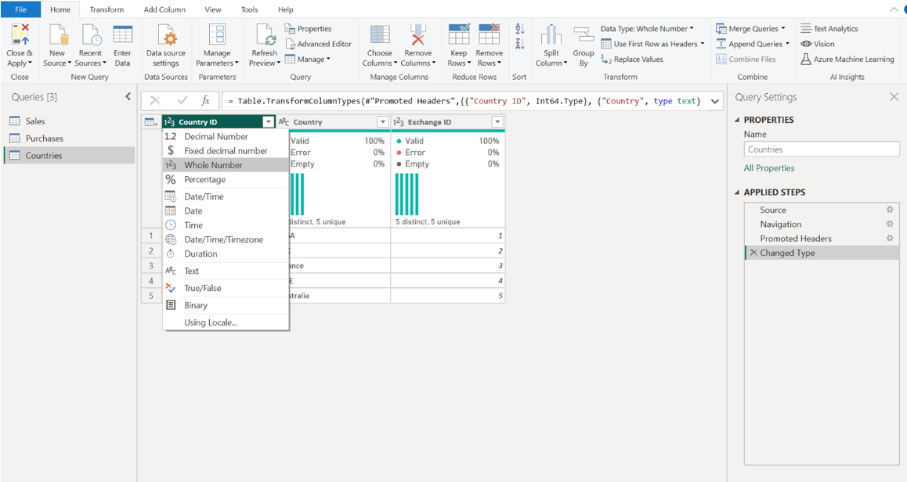Expand the formula bar chevron

[x=715, y=101]
